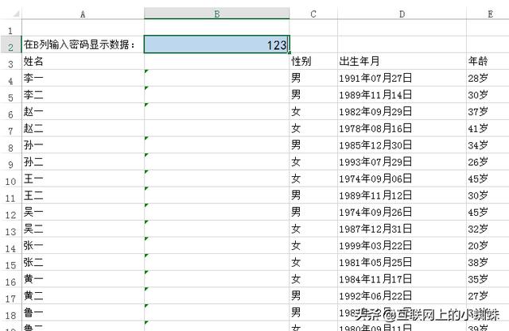Screen dimensions: 509x331
Task: Select name cell 黄二
Action: tap(83, 296)
